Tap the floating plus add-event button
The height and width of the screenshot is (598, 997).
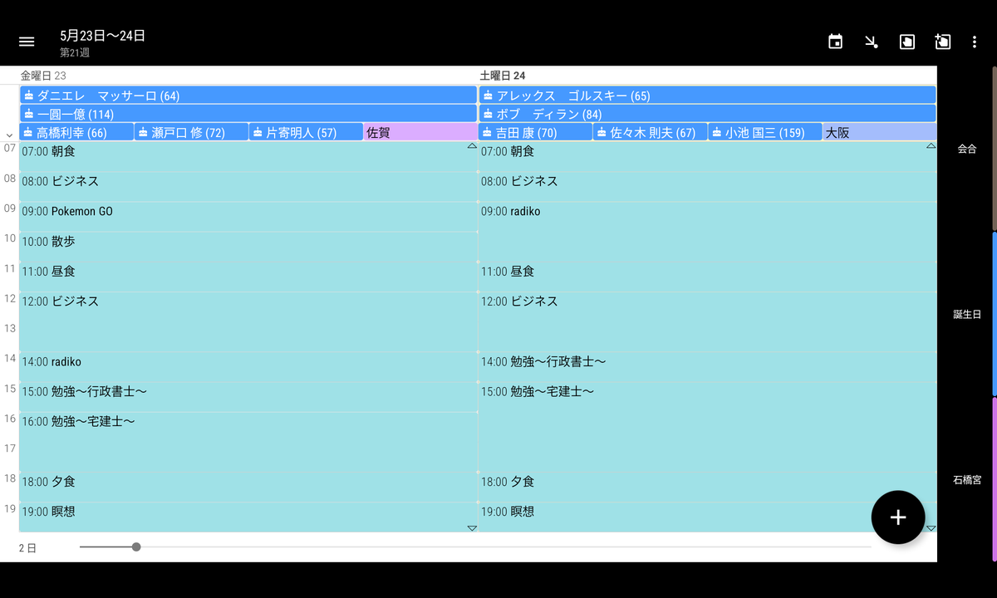pyautogui.click(x=898, y=517)
